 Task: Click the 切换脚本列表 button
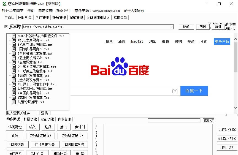point(75,145)
